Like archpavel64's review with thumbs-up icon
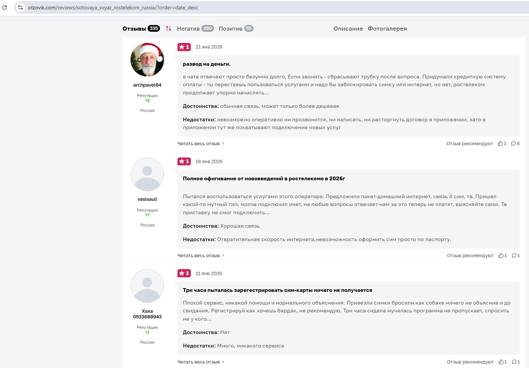Screen dimensions: 529x368 (500, 144)
